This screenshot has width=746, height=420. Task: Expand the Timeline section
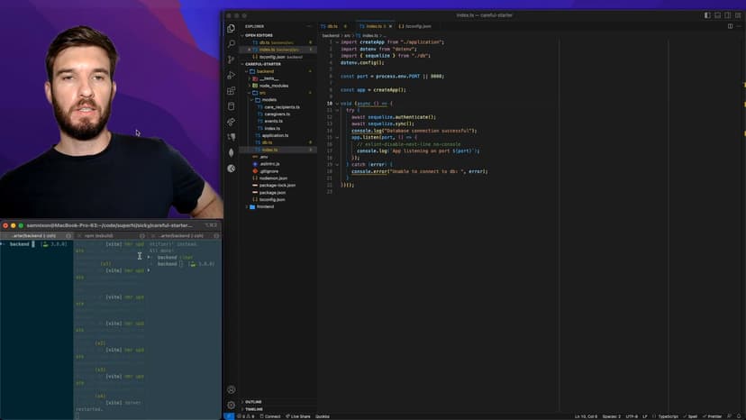click(x=254, y=409)
